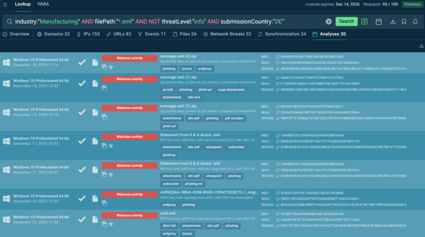Click the download icon in the search bar
Screen dimensions: 425x237
(393, 22)
